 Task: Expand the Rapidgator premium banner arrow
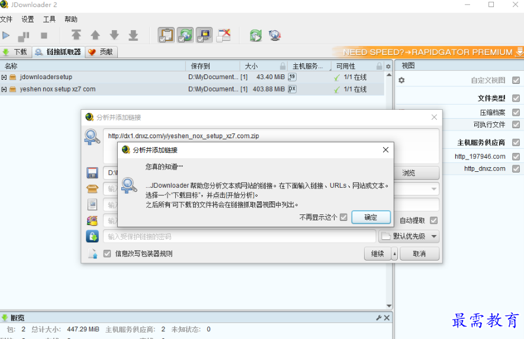[520, 52]
